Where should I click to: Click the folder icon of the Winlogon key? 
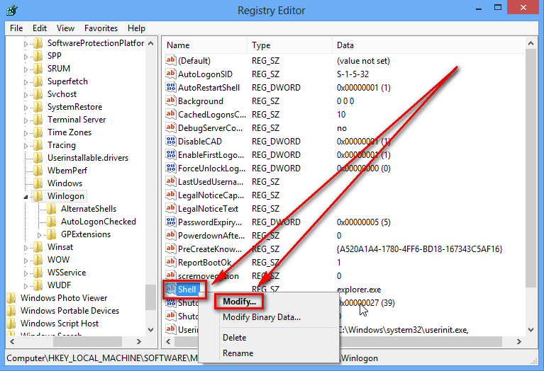tap(38, 195)
